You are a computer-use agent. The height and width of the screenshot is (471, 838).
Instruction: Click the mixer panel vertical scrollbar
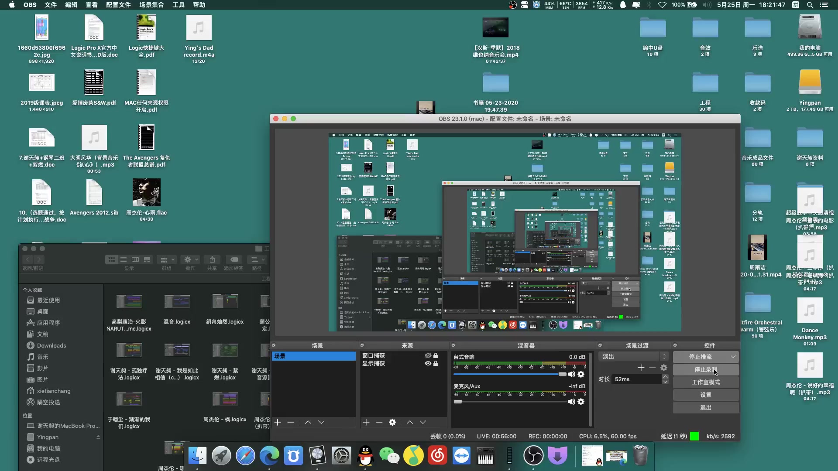591,389
